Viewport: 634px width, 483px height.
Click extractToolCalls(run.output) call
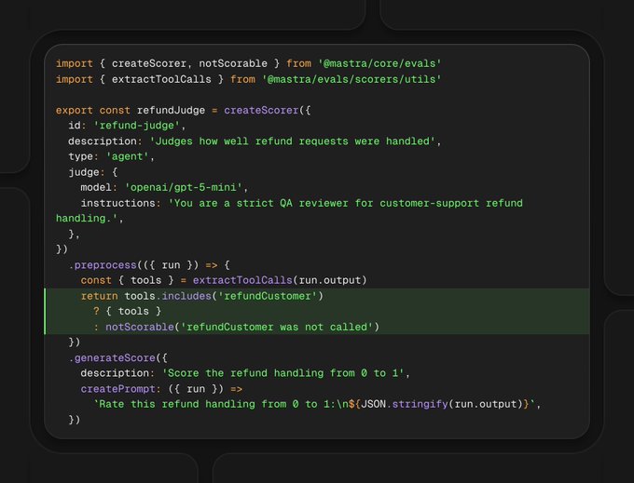tap(280, 280)
